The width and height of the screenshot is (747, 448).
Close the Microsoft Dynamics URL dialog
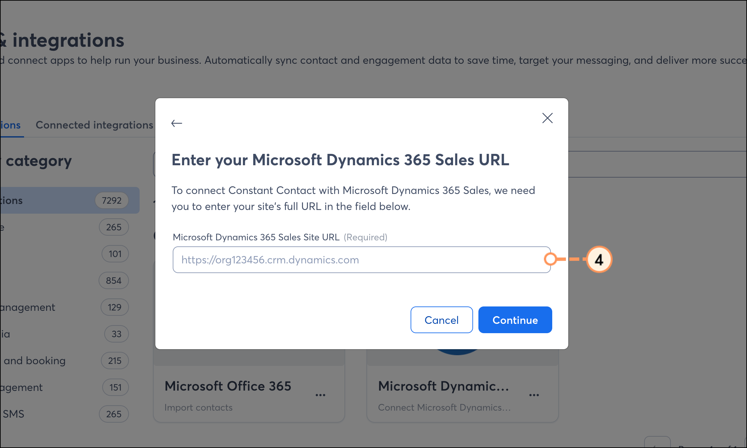[547, 118]
